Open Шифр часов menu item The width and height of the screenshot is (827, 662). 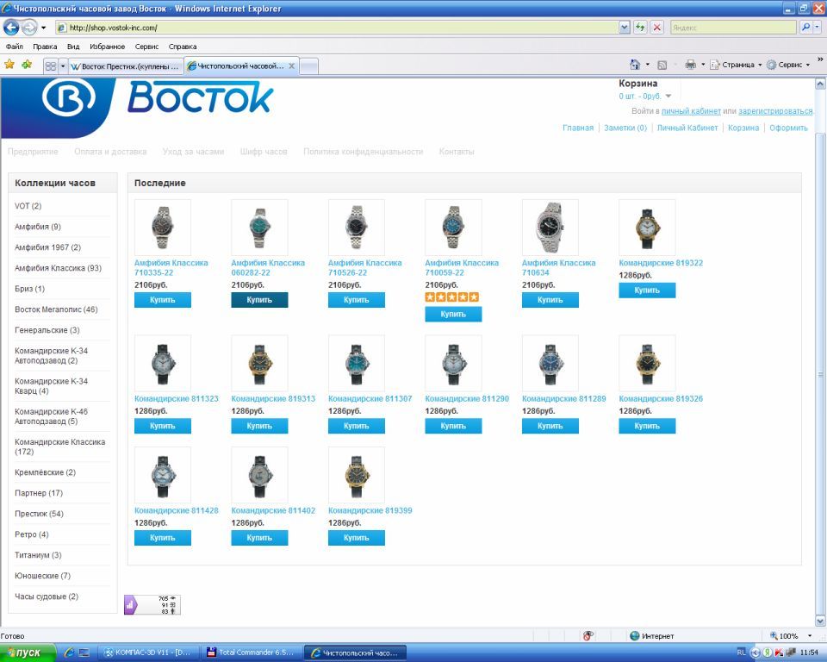click(x=264, y=152)
